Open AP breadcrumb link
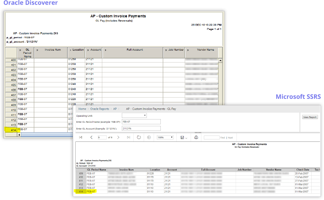This screenshot has width=324, height=200. tap(115, 109)
